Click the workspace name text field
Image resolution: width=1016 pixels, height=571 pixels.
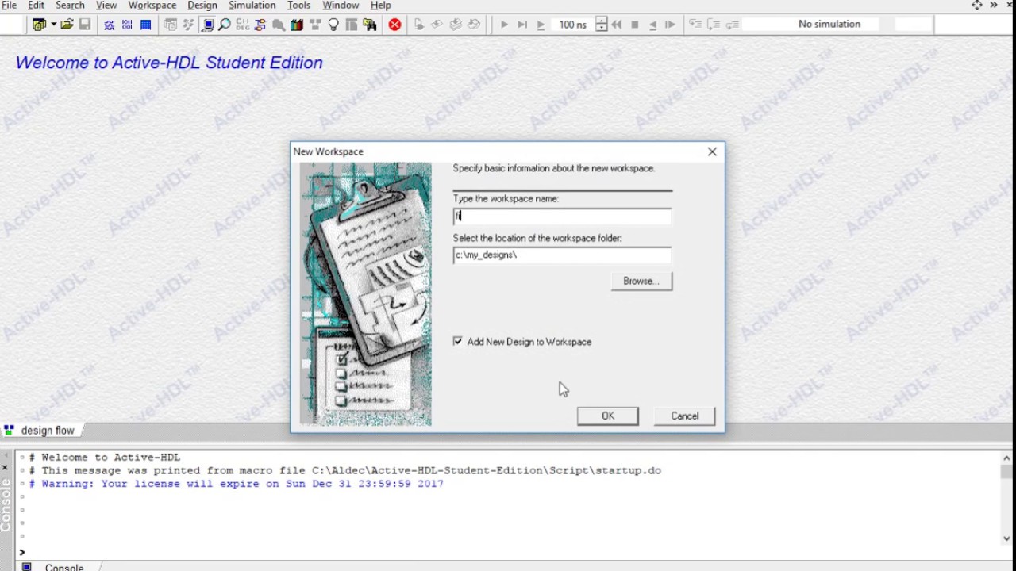point(562,216)
